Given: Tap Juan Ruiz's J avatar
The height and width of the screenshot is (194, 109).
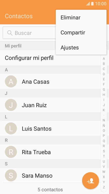Looking at the screenshot, I should tap(11, 105).
